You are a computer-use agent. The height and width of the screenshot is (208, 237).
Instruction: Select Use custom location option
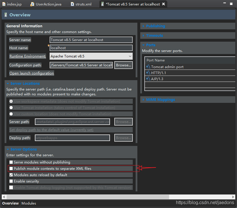(x=11, y=114)
